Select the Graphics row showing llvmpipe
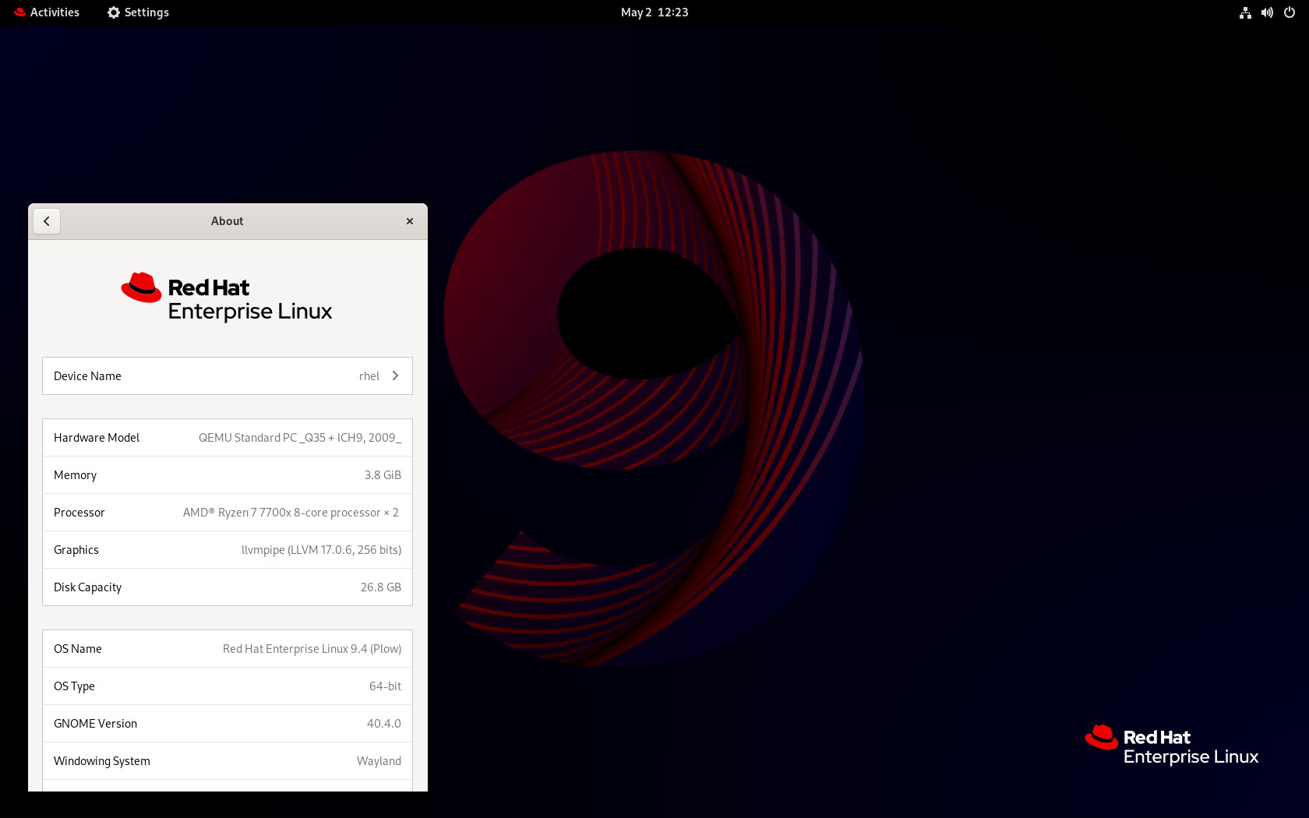This screenshot has height=818, width=1309. click(x=228, y=550)
